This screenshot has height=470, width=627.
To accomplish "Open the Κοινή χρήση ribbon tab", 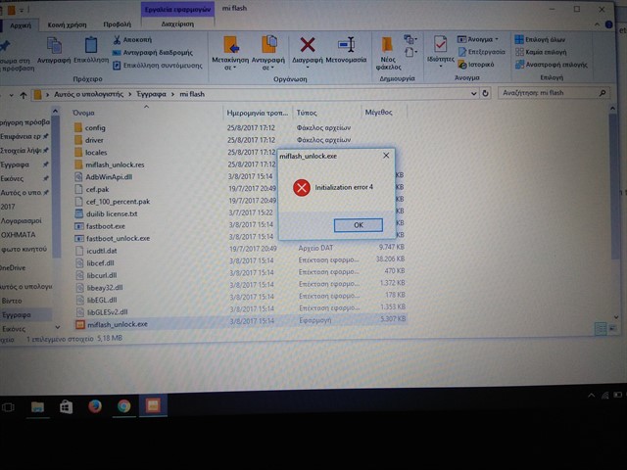I will (67, 24).
